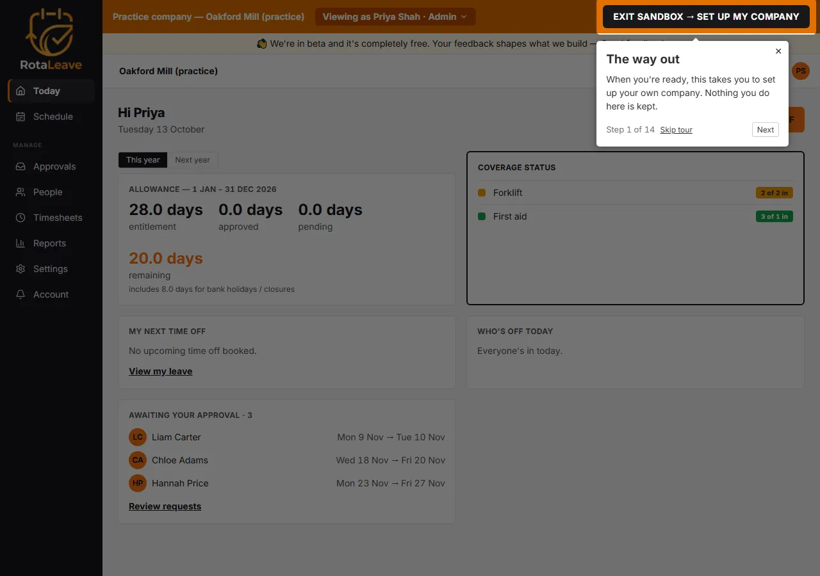This screenshot has width=820, height=576.
Task: Close the tour popup with X
Action: [x=778, y=51]
